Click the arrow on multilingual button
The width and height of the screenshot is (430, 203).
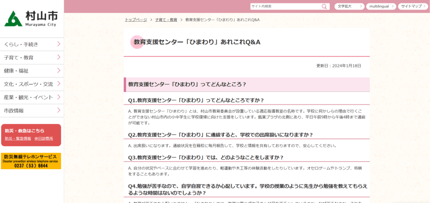coord(393,6)
